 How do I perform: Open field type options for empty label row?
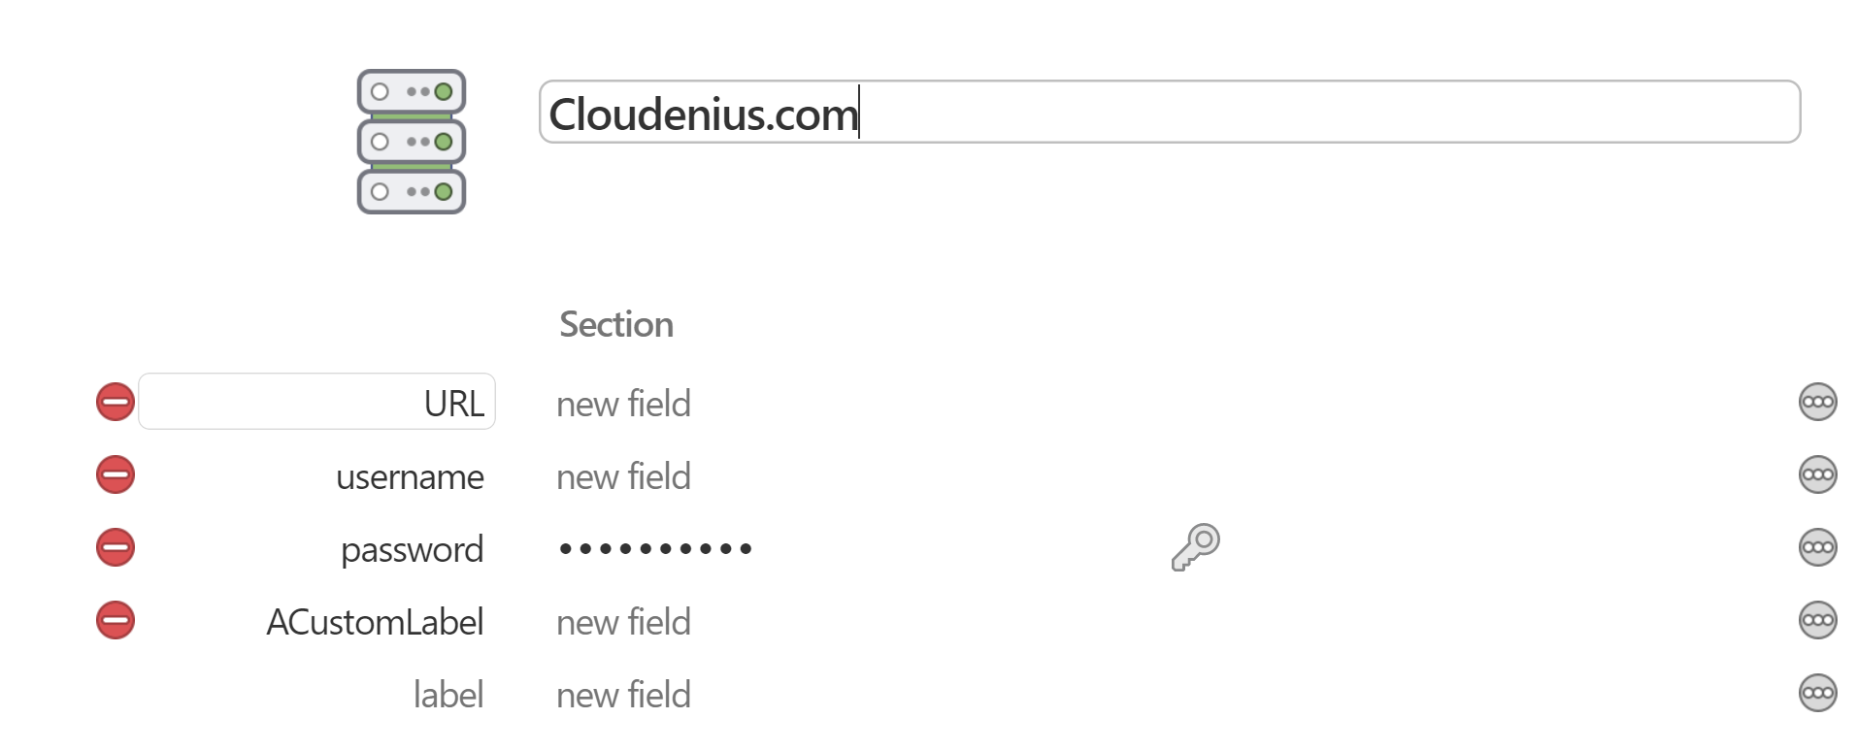pyautogui.click(x=1817, y=693)
